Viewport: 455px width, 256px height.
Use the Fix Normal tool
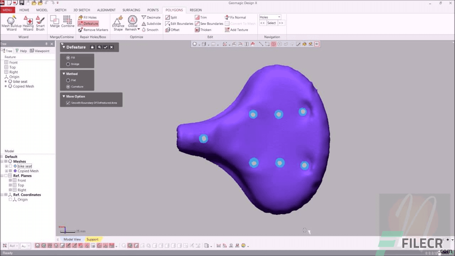click(237, 17)
